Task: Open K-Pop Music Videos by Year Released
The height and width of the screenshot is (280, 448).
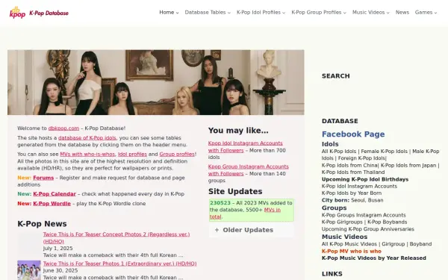Action: [x=374, y=258]
